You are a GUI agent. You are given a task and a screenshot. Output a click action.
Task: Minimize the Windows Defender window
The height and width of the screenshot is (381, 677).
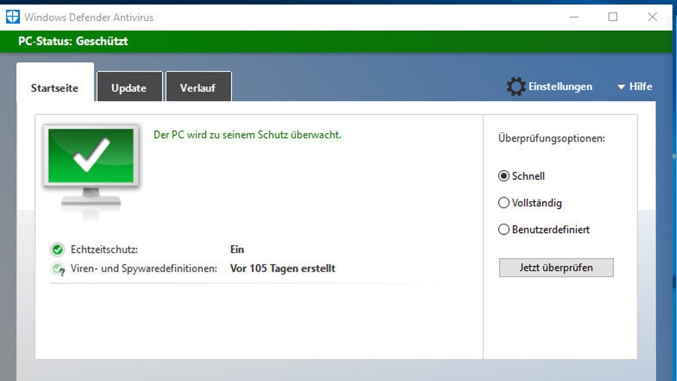click(x=574, y=17)
